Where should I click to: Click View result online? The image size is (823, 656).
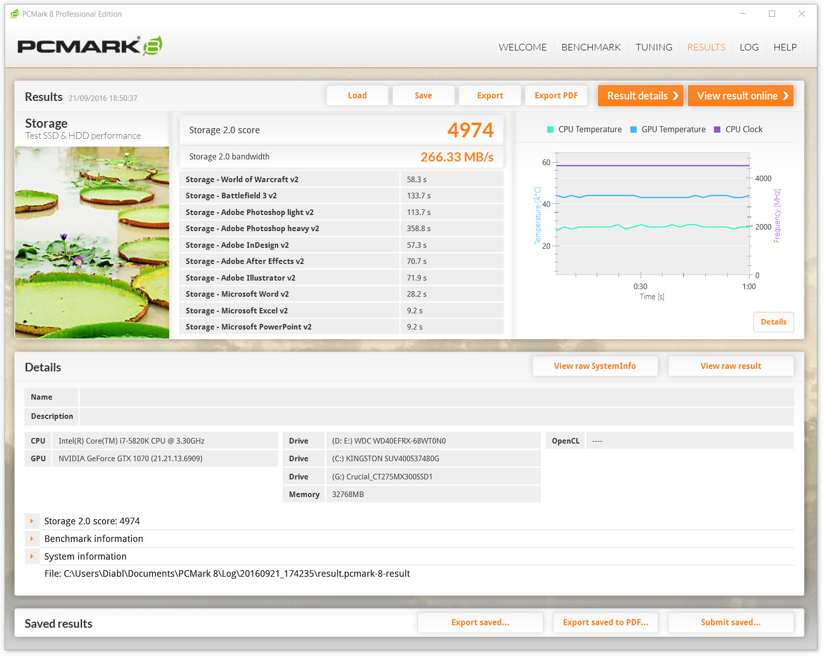[741, 95]
